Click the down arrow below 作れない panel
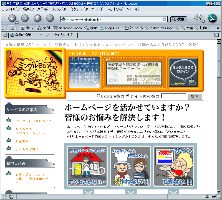 tap(131, 192)
